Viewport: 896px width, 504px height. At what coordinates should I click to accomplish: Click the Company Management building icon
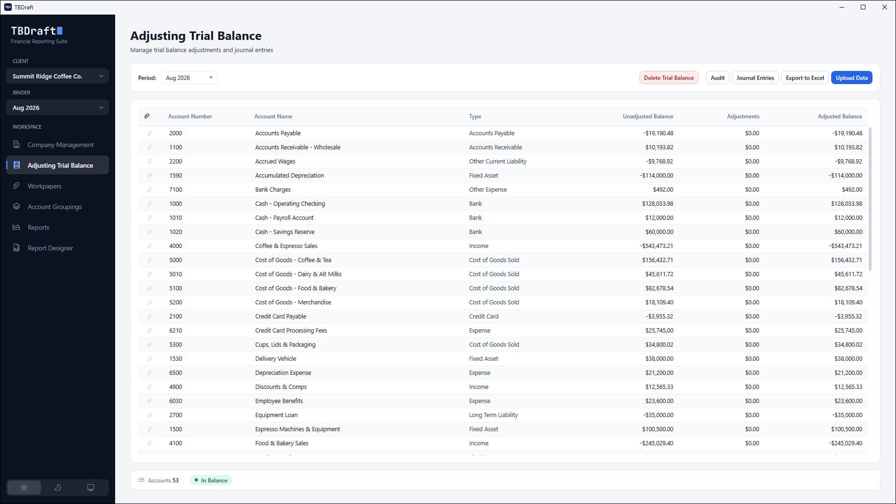(x=16, y=145)
